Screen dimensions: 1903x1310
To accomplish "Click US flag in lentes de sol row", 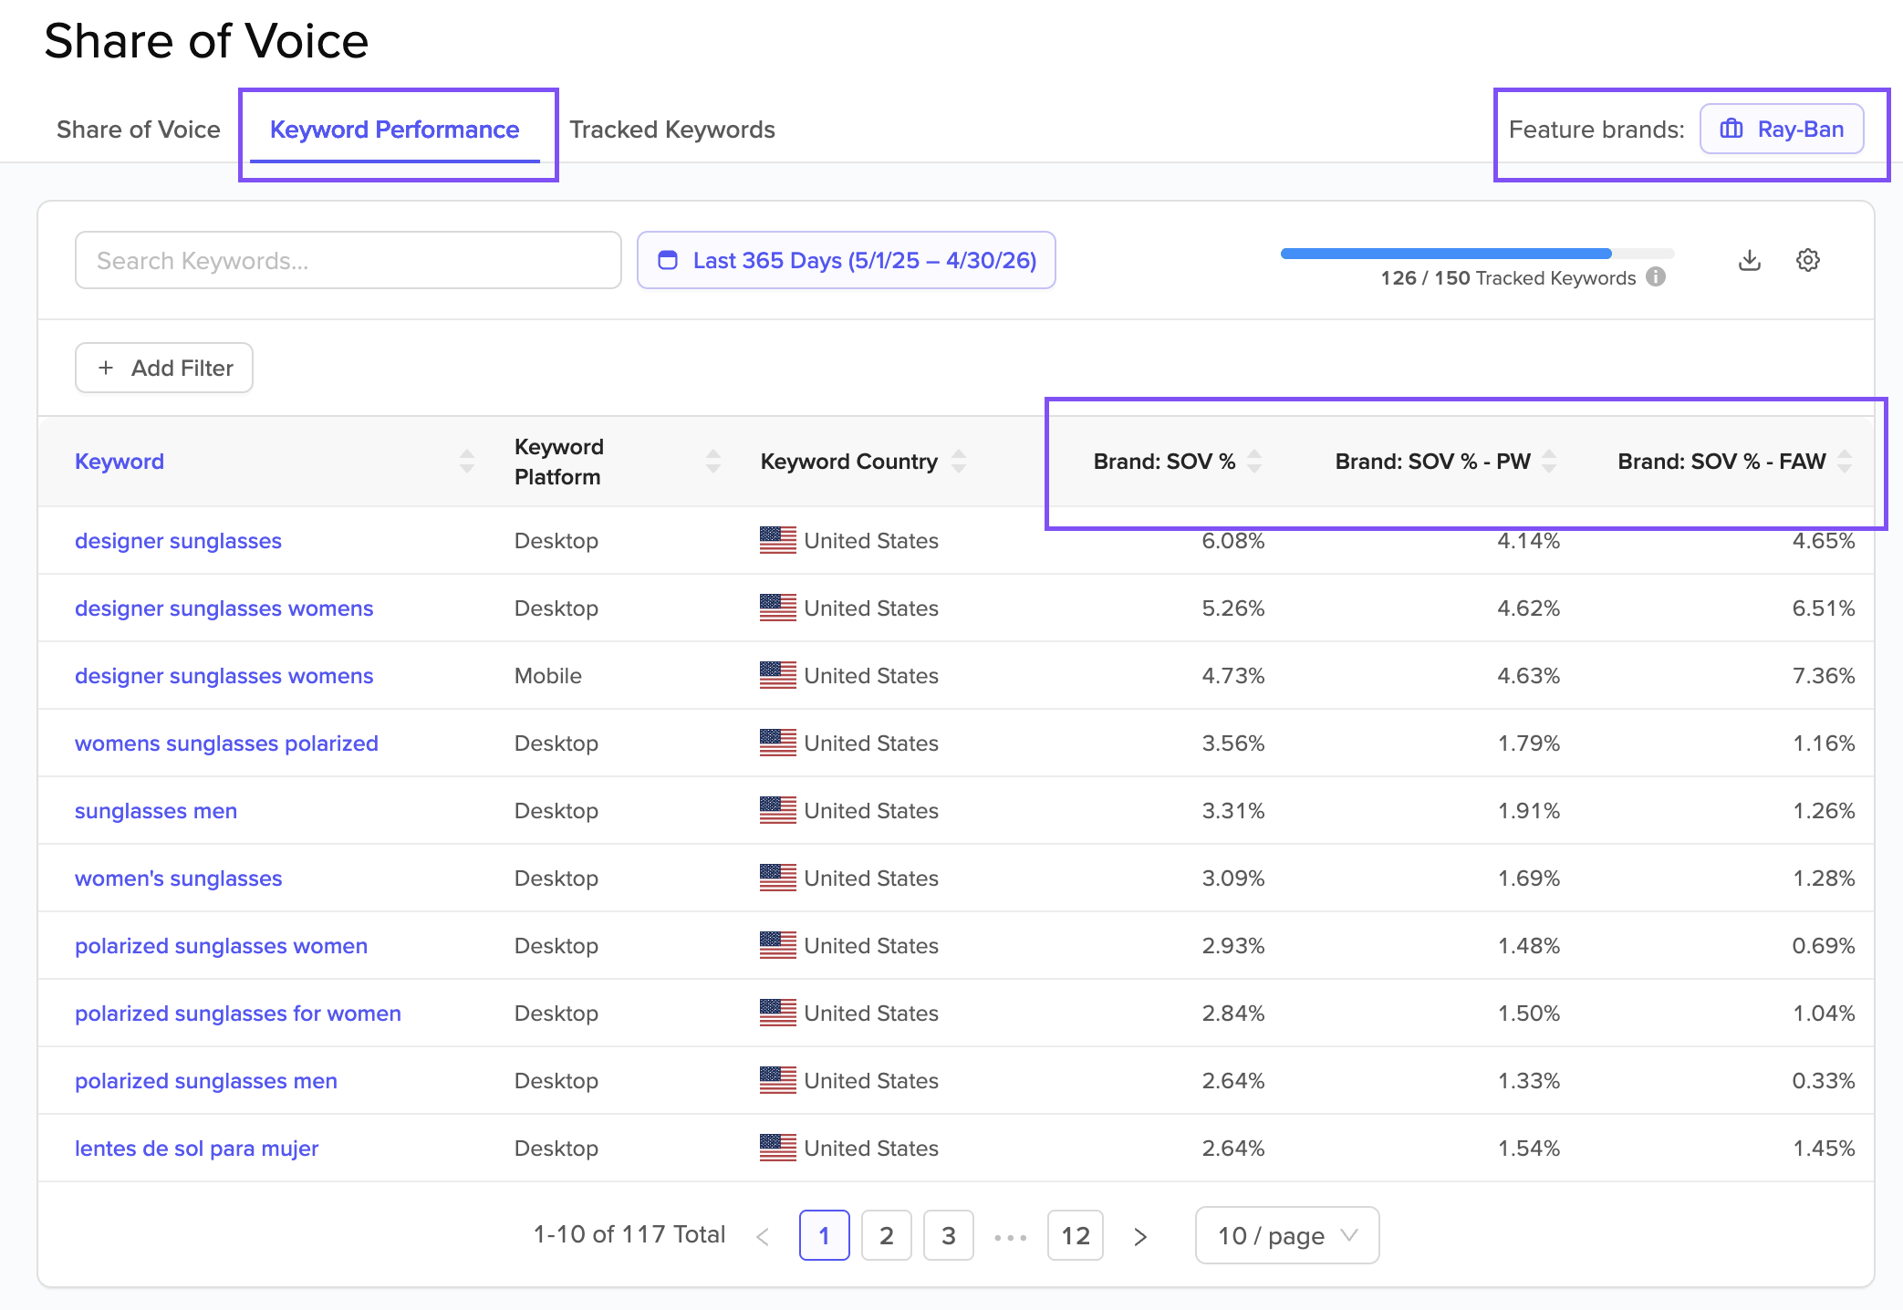I will [x=777, y=1148].
